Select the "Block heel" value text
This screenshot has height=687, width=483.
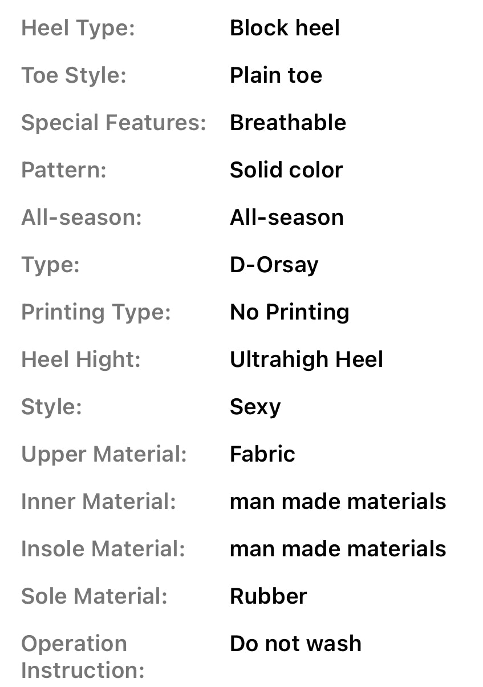coord(285,28)
